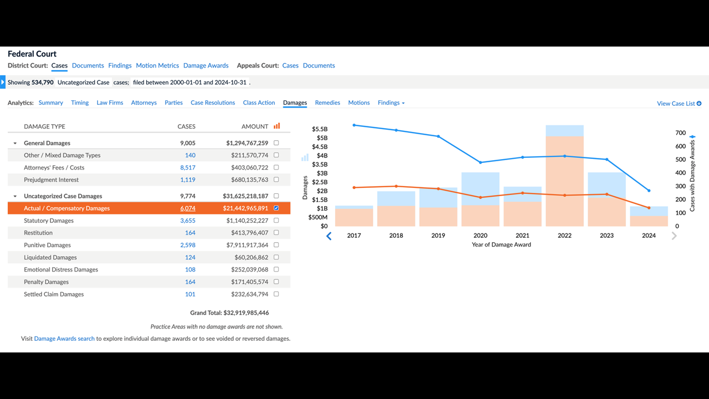Select the Damages analytics tab
Screen dimensions: 709x399
295,103
